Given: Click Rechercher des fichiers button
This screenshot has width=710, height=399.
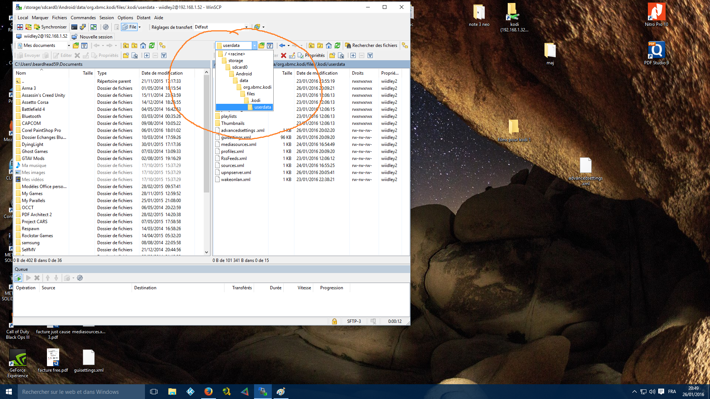Looking at the screenshot, I should coord(371,45).
